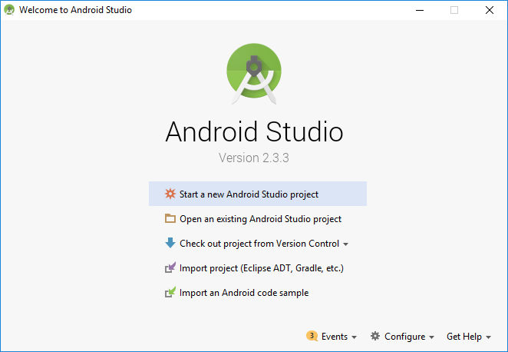This screenshot has width=508, height=352.
Task: Click the orange starburst new project icon
Action: [170, 194]
